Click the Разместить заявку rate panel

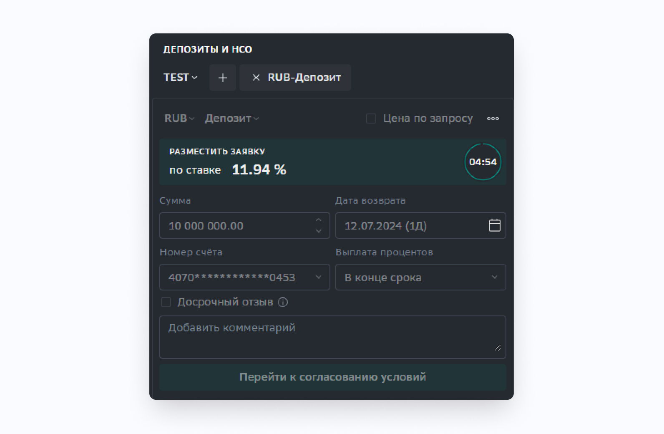pos(333,162)
